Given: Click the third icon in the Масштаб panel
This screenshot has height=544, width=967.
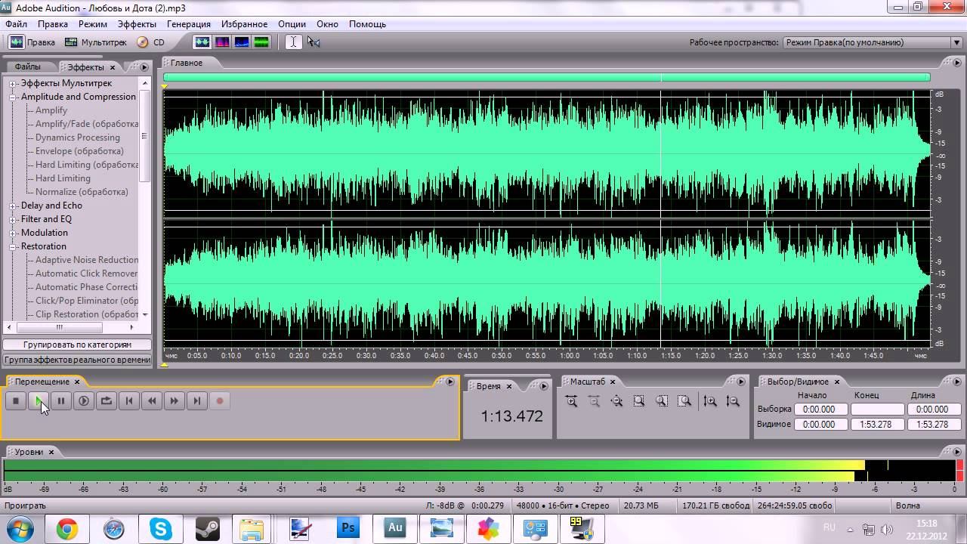Looking at the screenshot, I should click(x=617, y=402).
